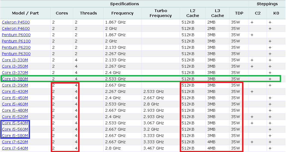Open the Core i3-350M link
This screenshot has width=286, height=152.
[15, 66]
